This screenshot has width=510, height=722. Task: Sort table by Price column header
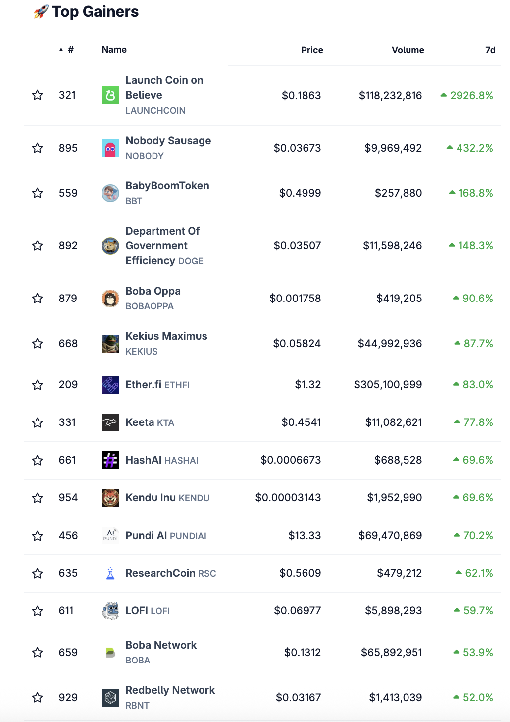coord(312,50)
